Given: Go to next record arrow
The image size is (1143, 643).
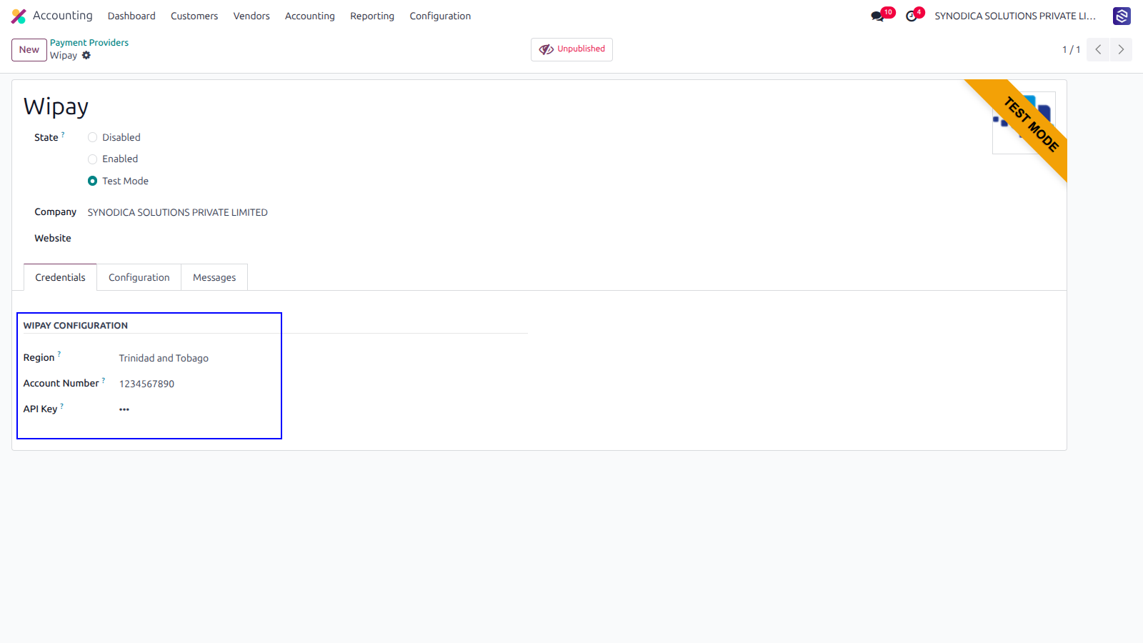Looking at the screenshot, I should coord(1121,49).
